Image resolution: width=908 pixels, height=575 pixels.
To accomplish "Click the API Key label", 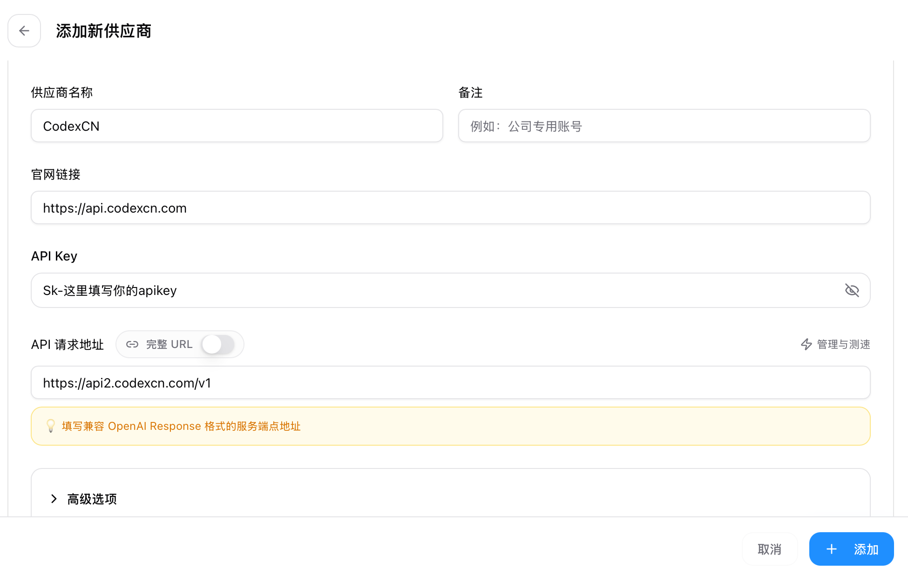I will 54,256.
